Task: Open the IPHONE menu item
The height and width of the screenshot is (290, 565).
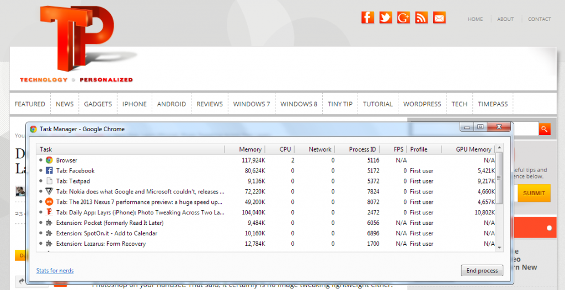Action: pyautogui.click(x=135, y=104)
